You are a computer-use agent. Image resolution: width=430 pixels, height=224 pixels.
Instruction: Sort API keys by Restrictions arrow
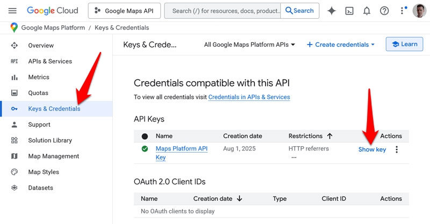click(x=329, y=136)
